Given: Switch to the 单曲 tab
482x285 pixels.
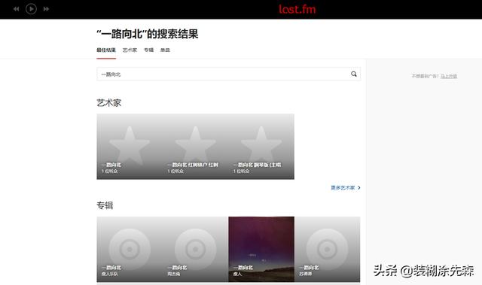Looking at the screenshot, I should pyautogui.click(x=165, y=50).
